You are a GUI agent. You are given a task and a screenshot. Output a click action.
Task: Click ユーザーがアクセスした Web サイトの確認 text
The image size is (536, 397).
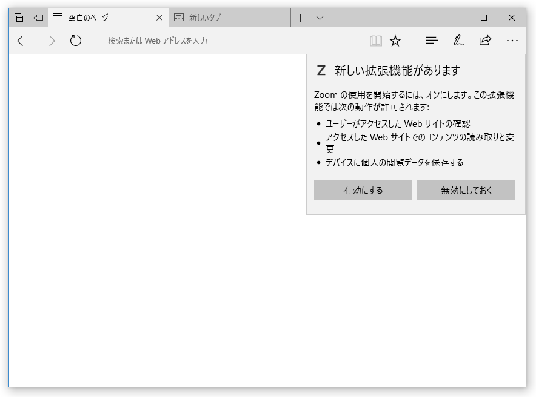point(398,123)
